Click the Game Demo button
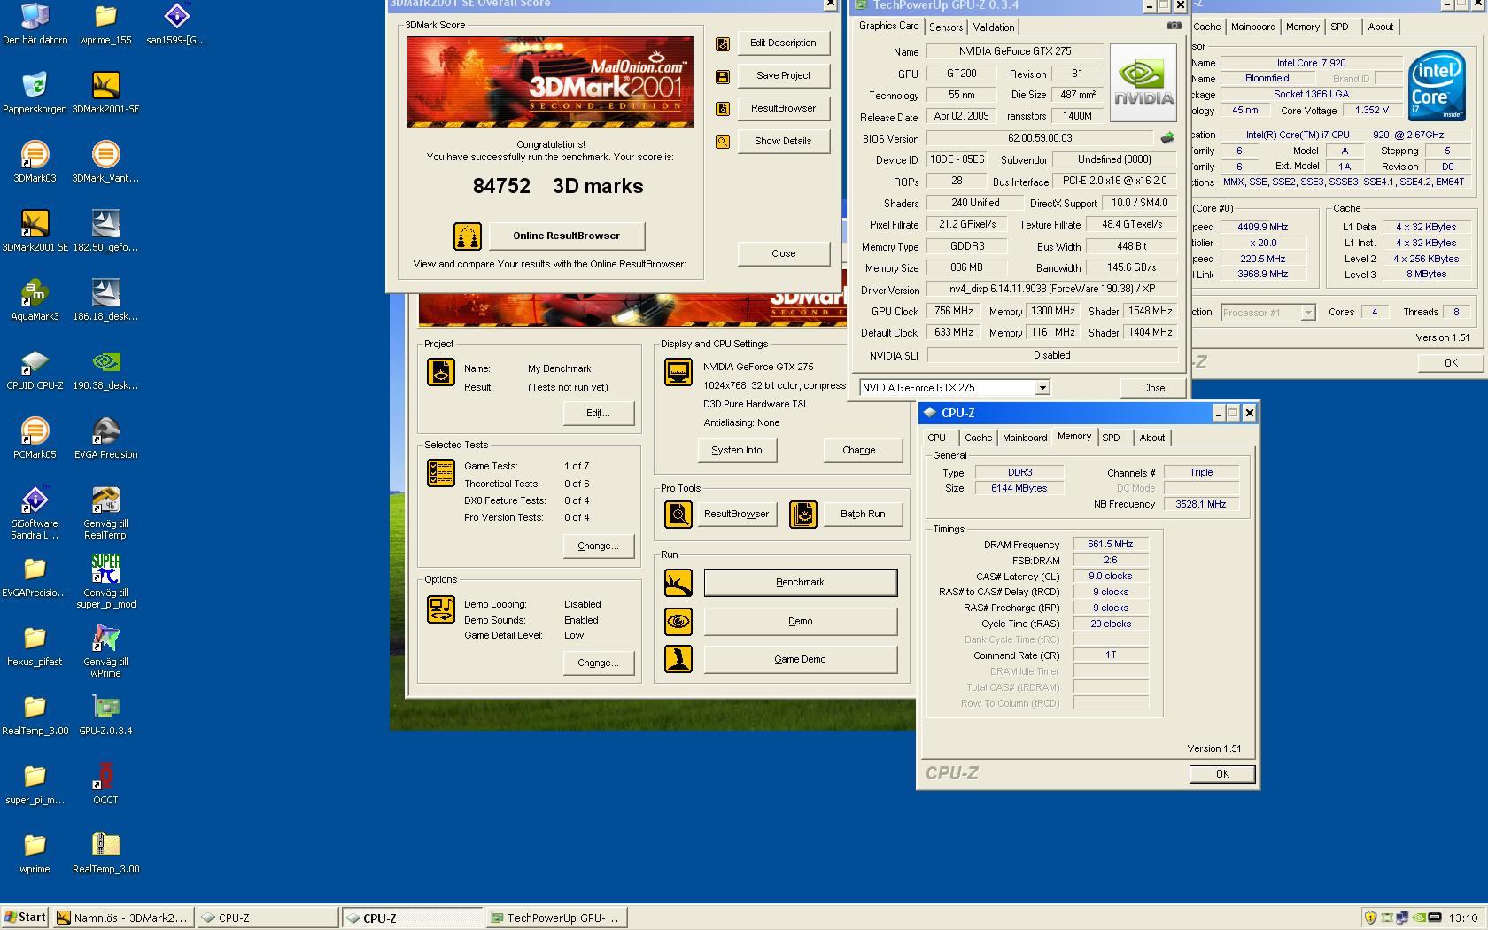Screen dimensions: 1488x930 (800, 659)
